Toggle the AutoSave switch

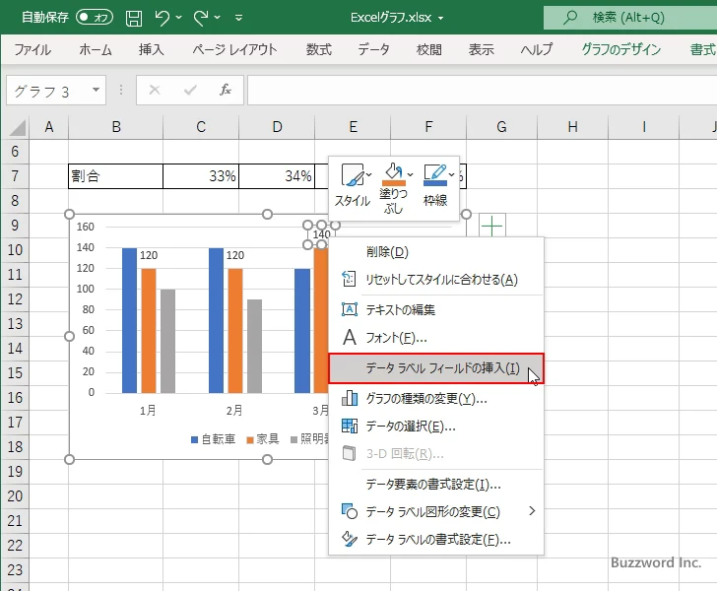95,18
